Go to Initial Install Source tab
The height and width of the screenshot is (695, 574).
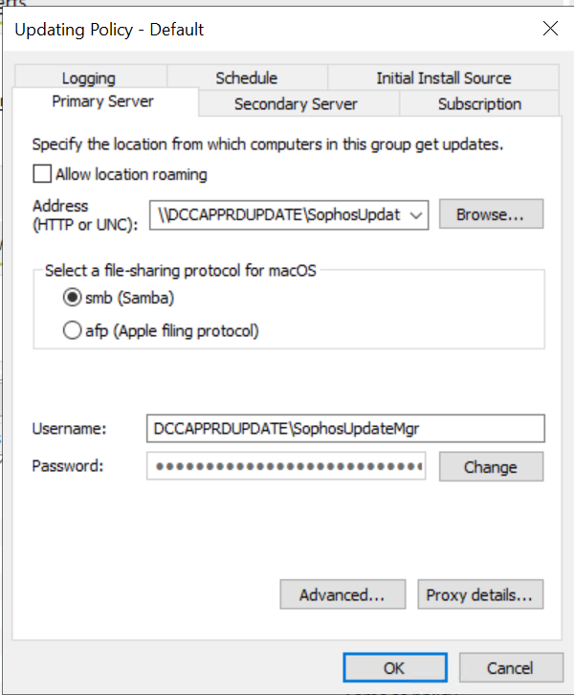point(443,78)
